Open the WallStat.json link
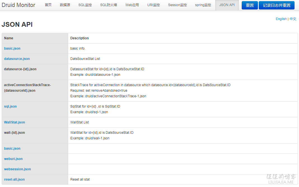Image resolution: width=299 pixels, height=187 pixels. point(14,122)
